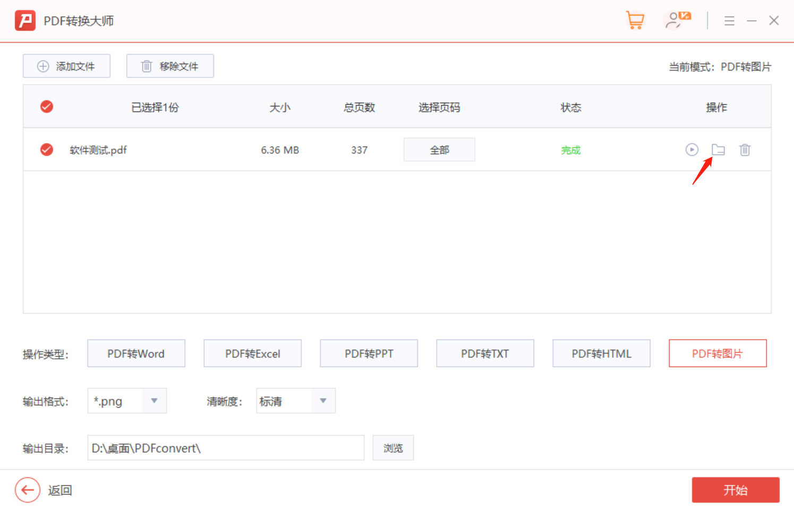Click the 操作 column header

click(716, 107)
